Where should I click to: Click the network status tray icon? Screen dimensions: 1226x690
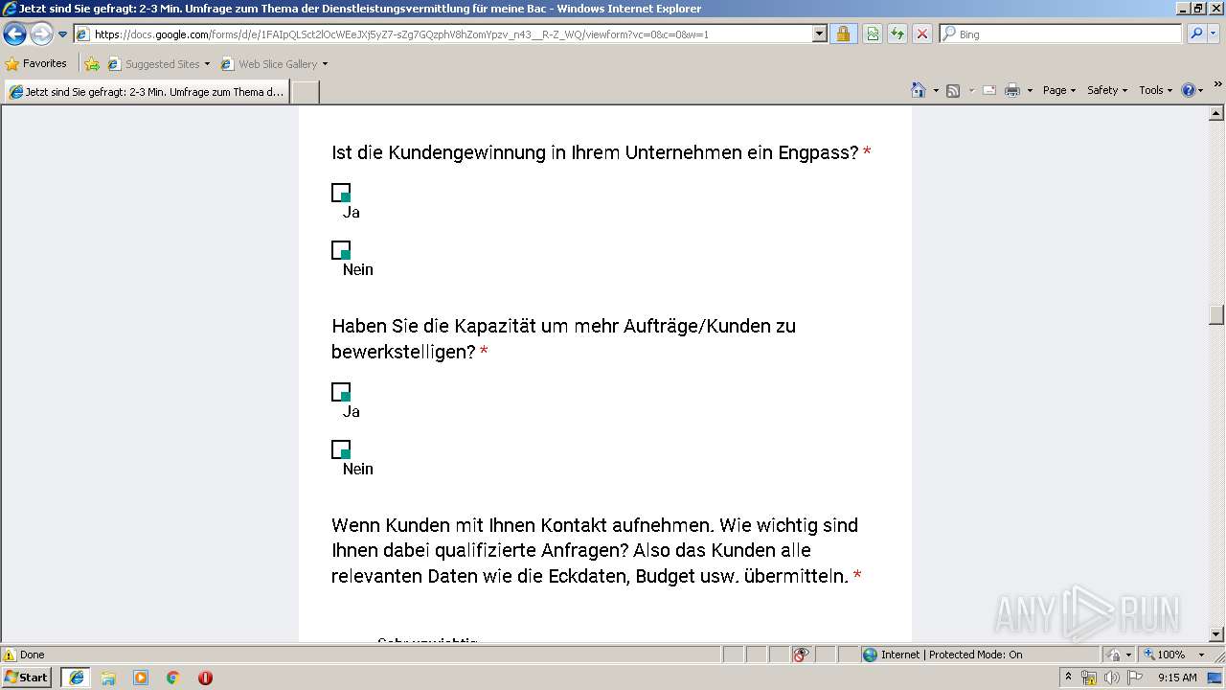[x=1089, y=678]
